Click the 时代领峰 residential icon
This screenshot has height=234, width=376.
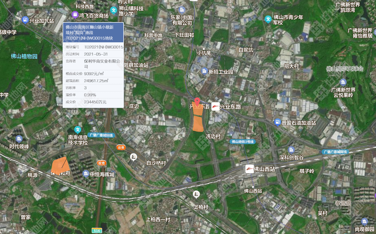click(x=19, y=139)
